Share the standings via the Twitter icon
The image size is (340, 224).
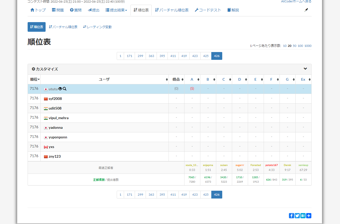click(x=297, y=215)
